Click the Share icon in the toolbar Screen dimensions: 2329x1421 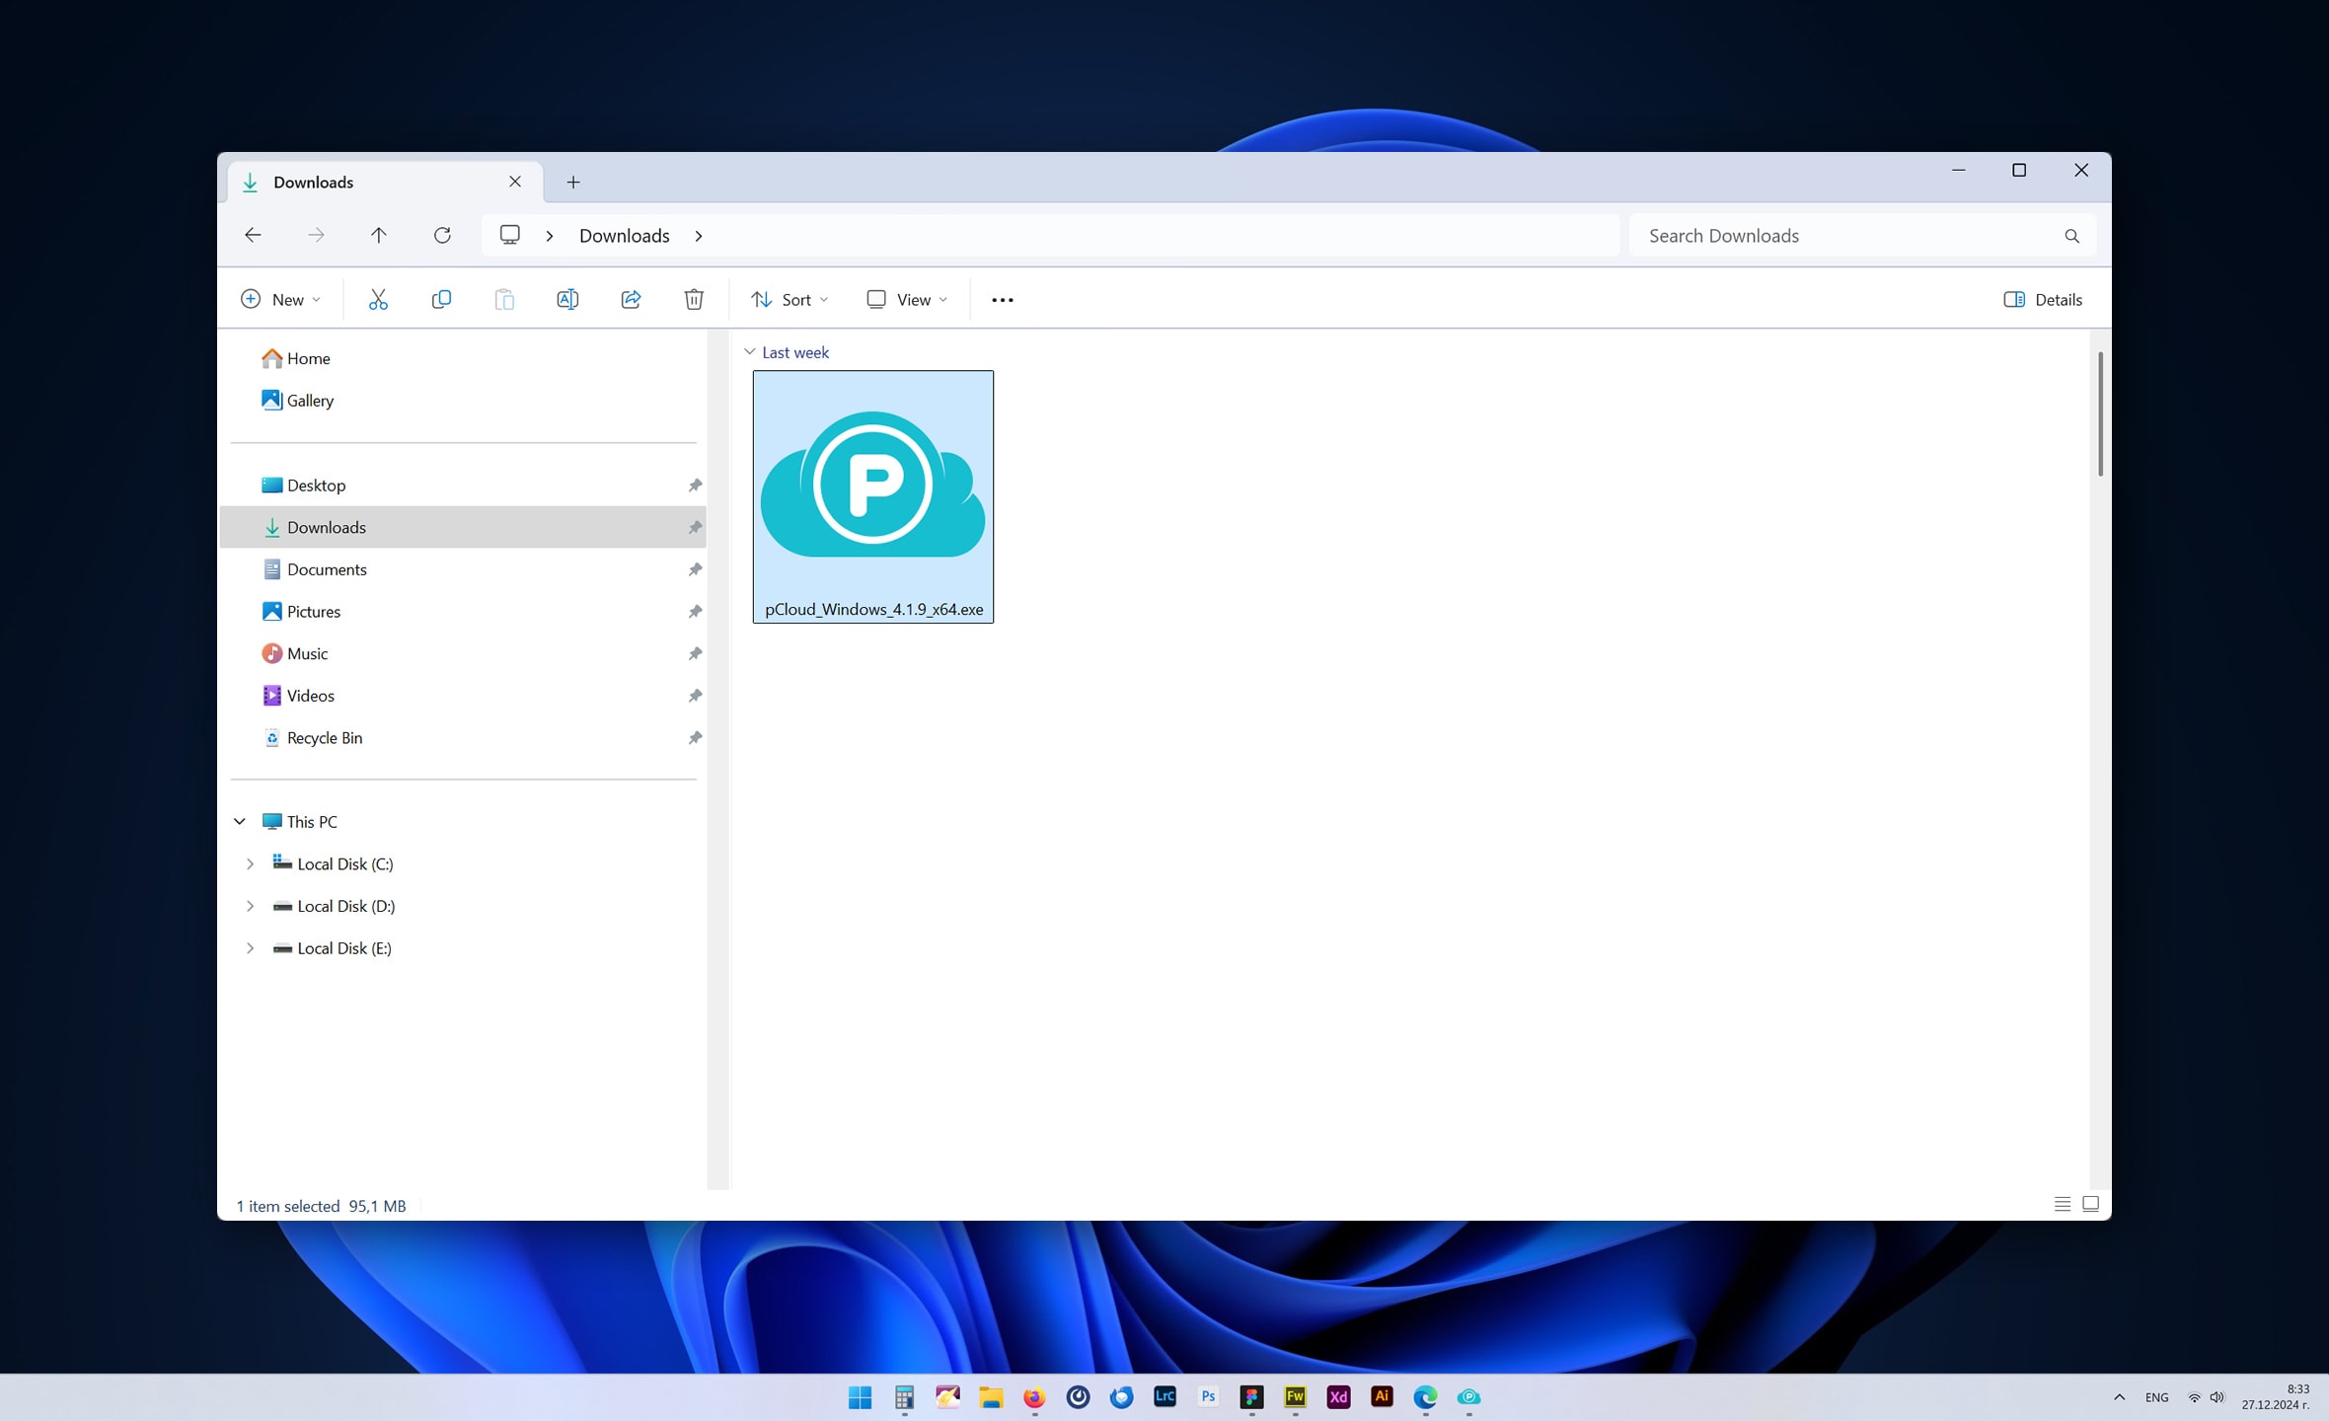631,299
